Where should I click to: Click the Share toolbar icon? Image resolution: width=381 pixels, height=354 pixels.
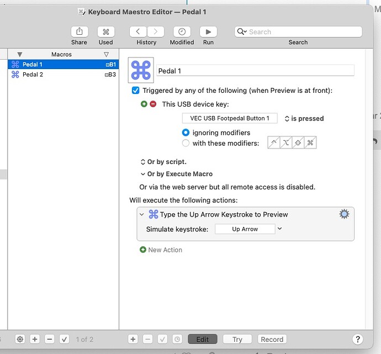point(80,31)
